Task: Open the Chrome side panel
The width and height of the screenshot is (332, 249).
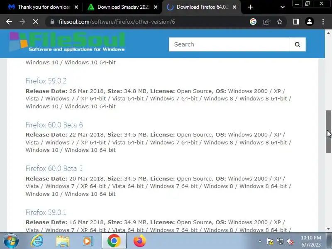Action: pyautogui.click(x=296, y=22)
